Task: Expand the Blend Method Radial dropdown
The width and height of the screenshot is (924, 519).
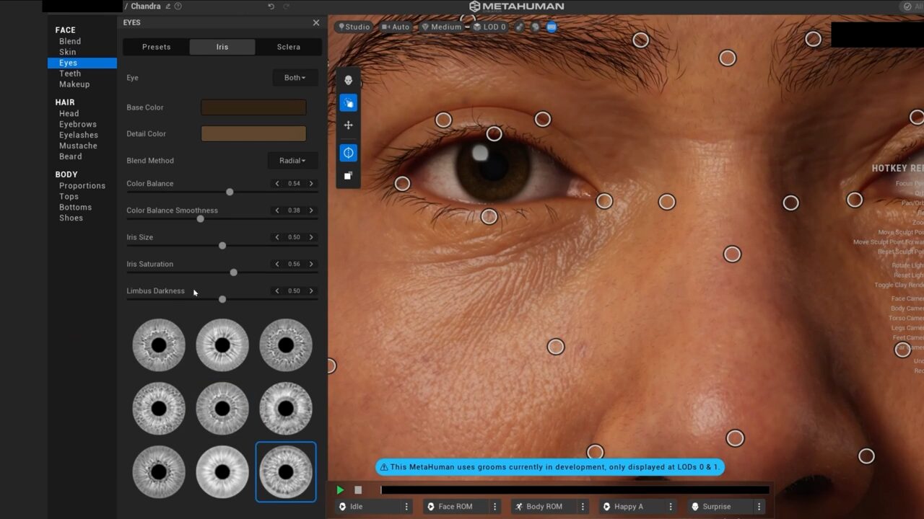Action: (292, 161)
